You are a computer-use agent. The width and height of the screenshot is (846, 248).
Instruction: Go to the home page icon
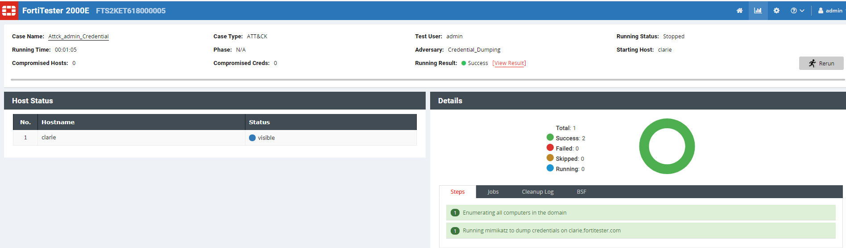point(739,11)
